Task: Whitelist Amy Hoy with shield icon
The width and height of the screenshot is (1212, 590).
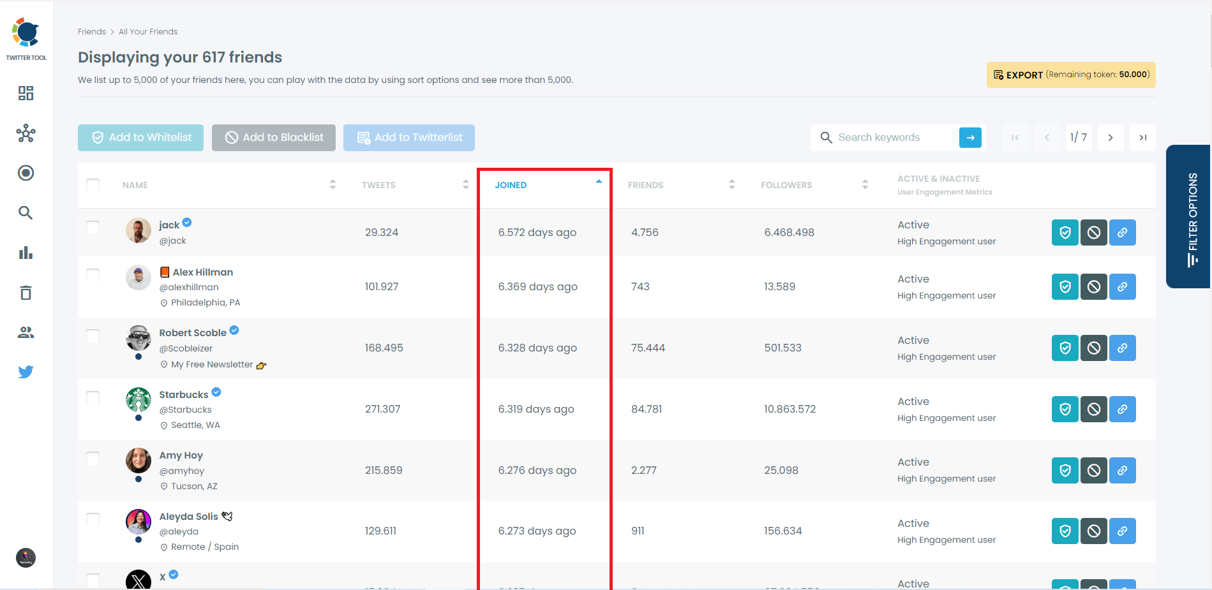Action: 1065,471
